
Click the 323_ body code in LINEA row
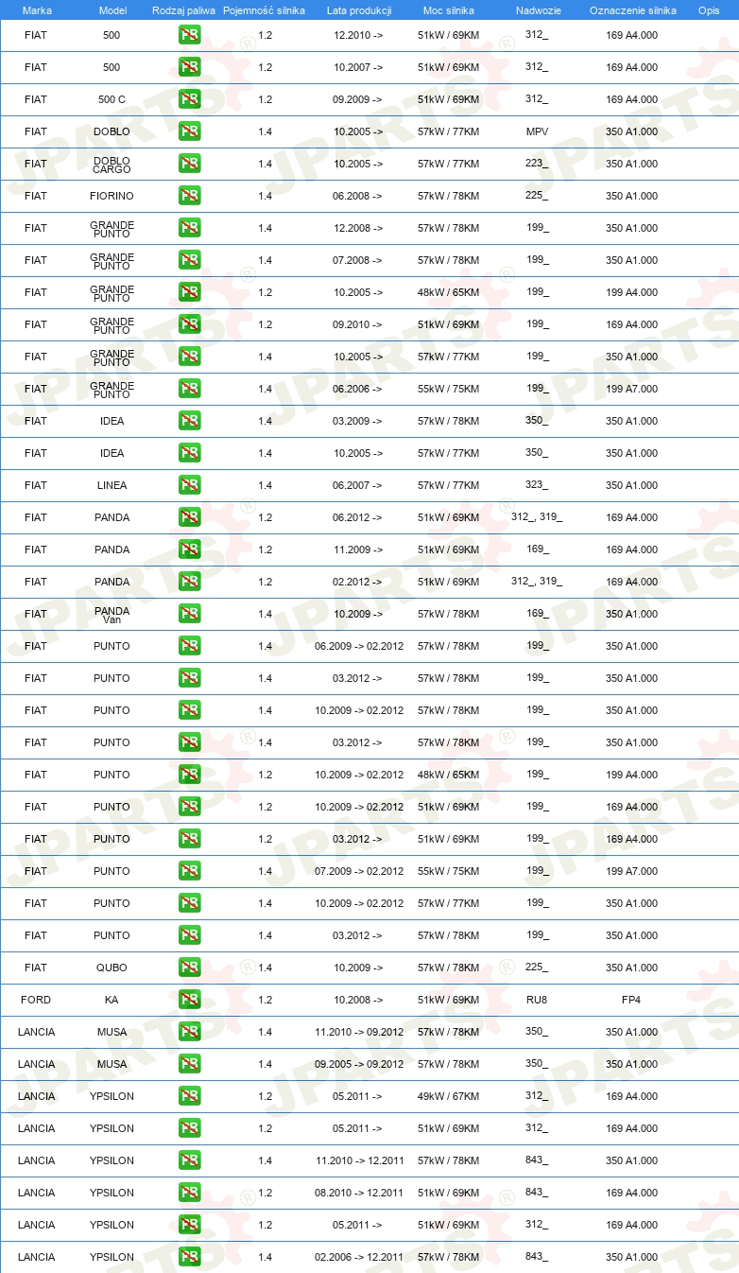click(537, 485)
